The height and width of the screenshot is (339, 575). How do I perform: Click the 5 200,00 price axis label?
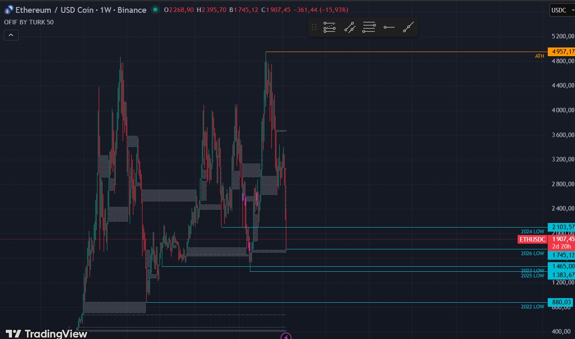563,36
